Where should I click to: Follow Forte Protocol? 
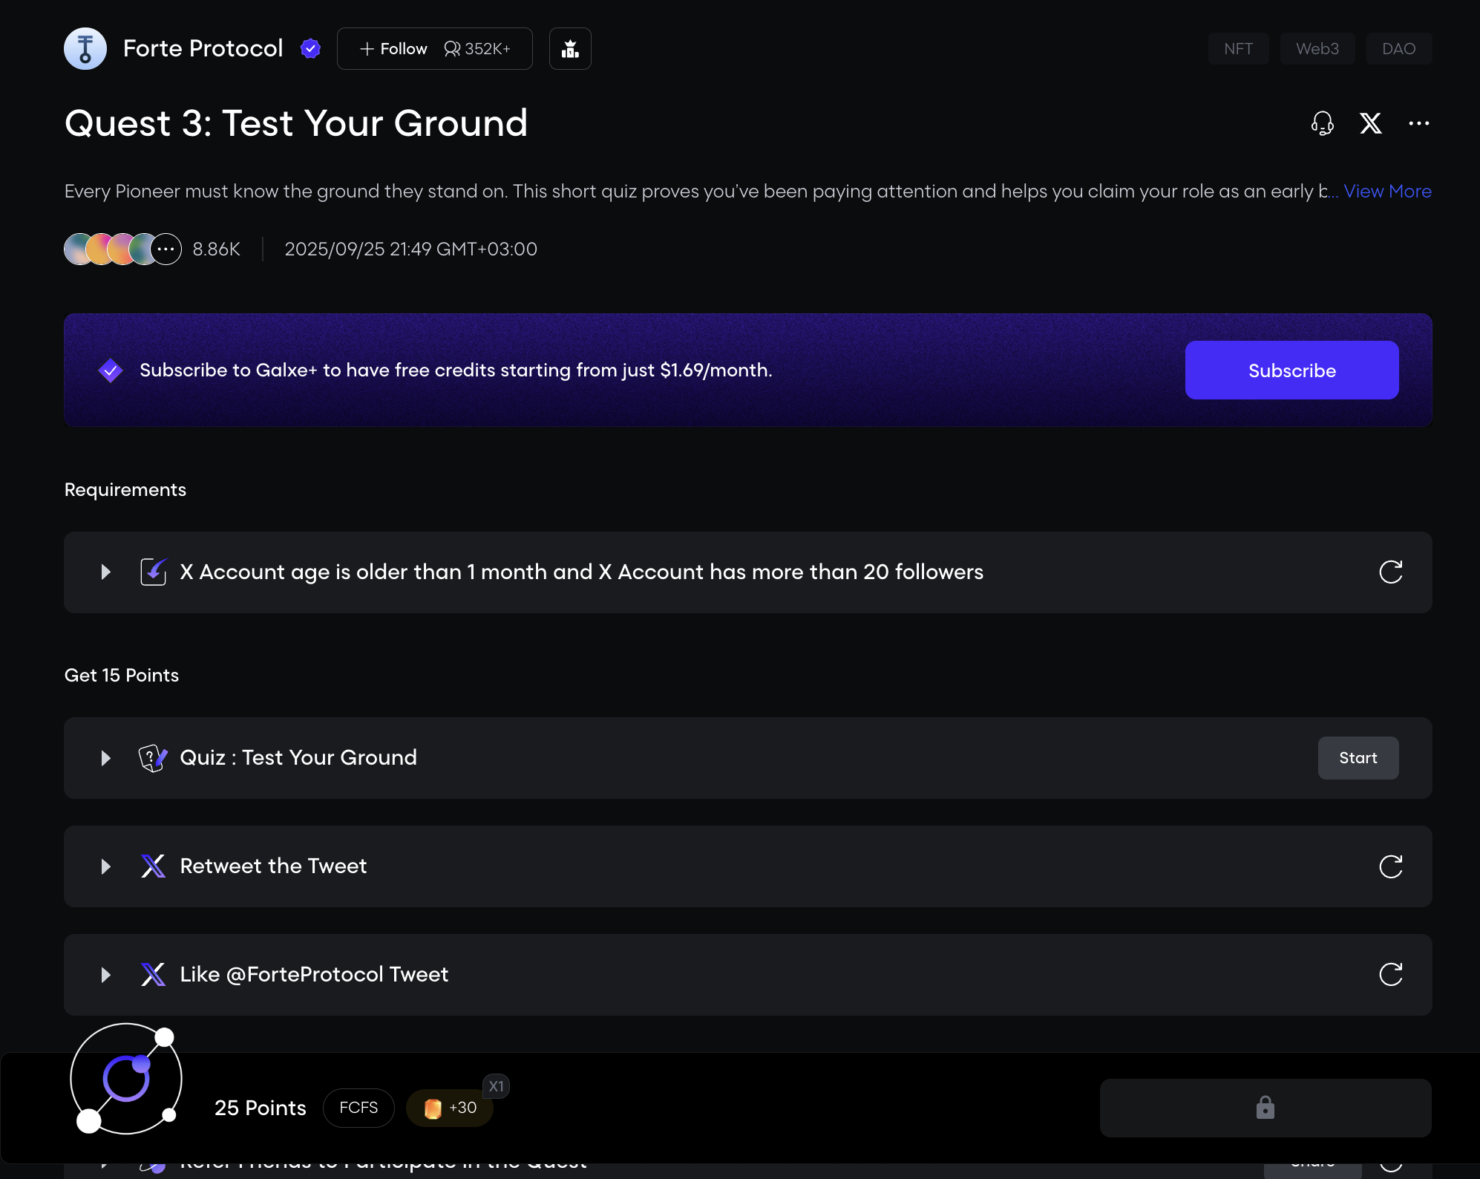(x=394, y=49)
